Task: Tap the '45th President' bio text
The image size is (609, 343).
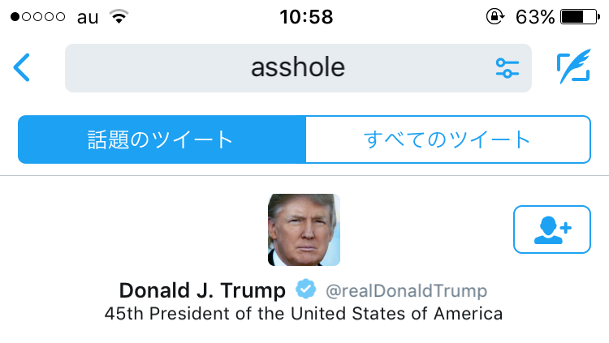Action: pyautogui.click(x=304, y=314)
